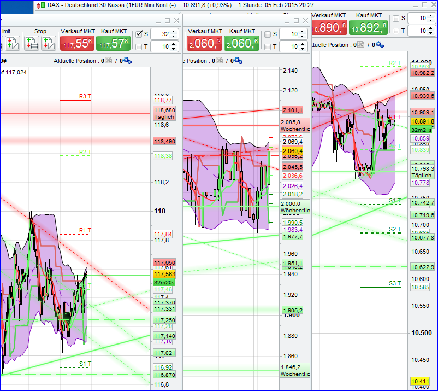The width and height of the screenshot is (438, 391).
Task: Enable the T checkbox in the middle panel
Action: click(x=268, y=46)
